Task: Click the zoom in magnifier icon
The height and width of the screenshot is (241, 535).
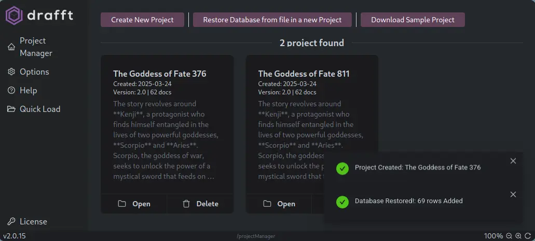Action: pos(518,236)
